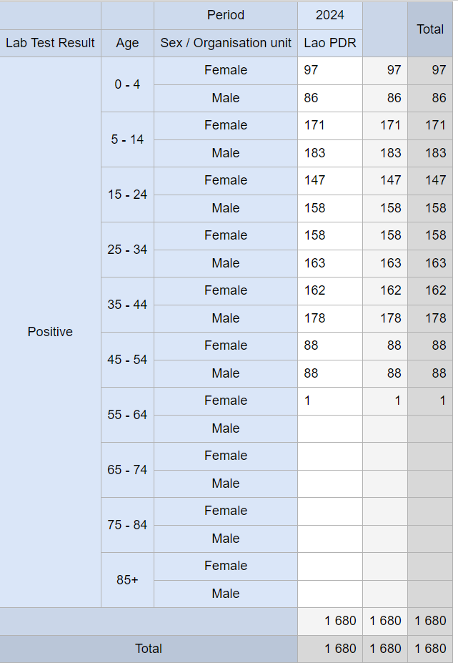Select the Positive row label
Viewport: 458px width, 663px height.
click(x=50, y=332)
